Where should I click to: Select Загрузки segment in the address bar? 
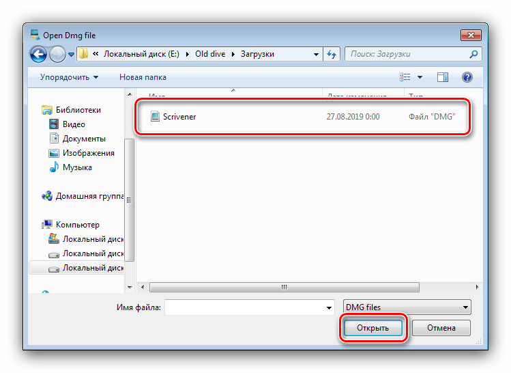click(257, 54)
